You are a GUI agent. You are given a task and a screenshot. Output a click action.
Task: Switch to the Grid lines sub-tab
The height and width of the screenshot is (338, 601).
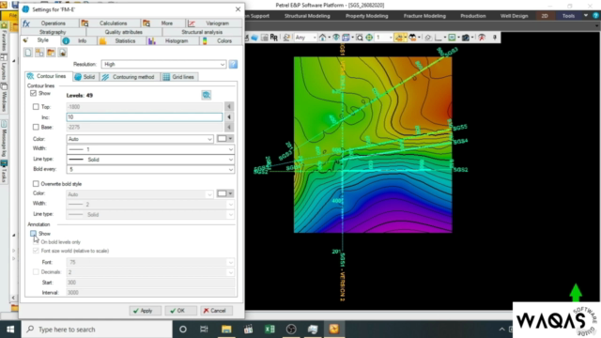[178, 77]
